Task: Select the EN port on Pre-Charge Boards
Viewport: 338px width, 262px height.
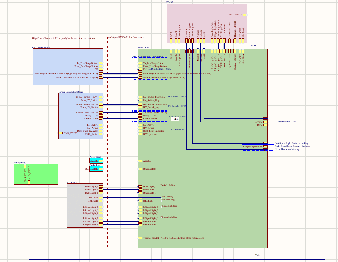Action: point(101,69)
